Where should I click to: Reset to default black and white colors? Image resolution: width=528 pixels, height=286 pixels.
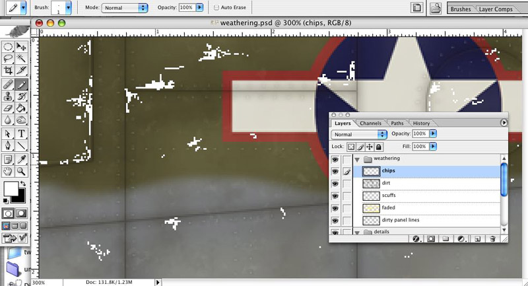[x=5, y=201]
